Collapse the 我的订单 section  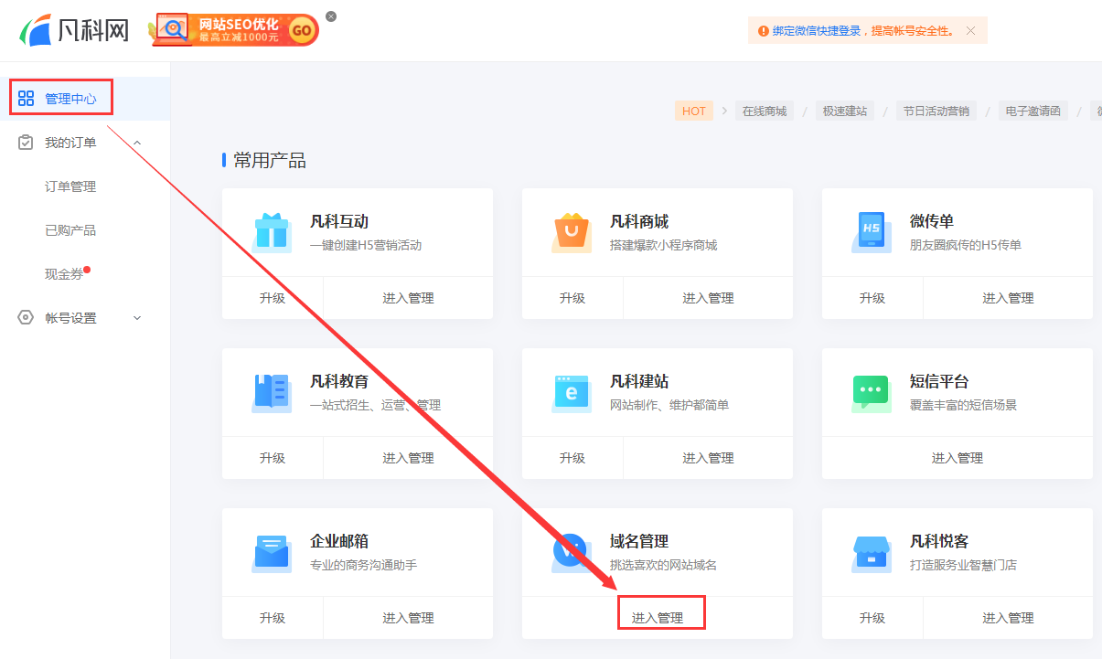pyautogui.click(x=137, y=143)
